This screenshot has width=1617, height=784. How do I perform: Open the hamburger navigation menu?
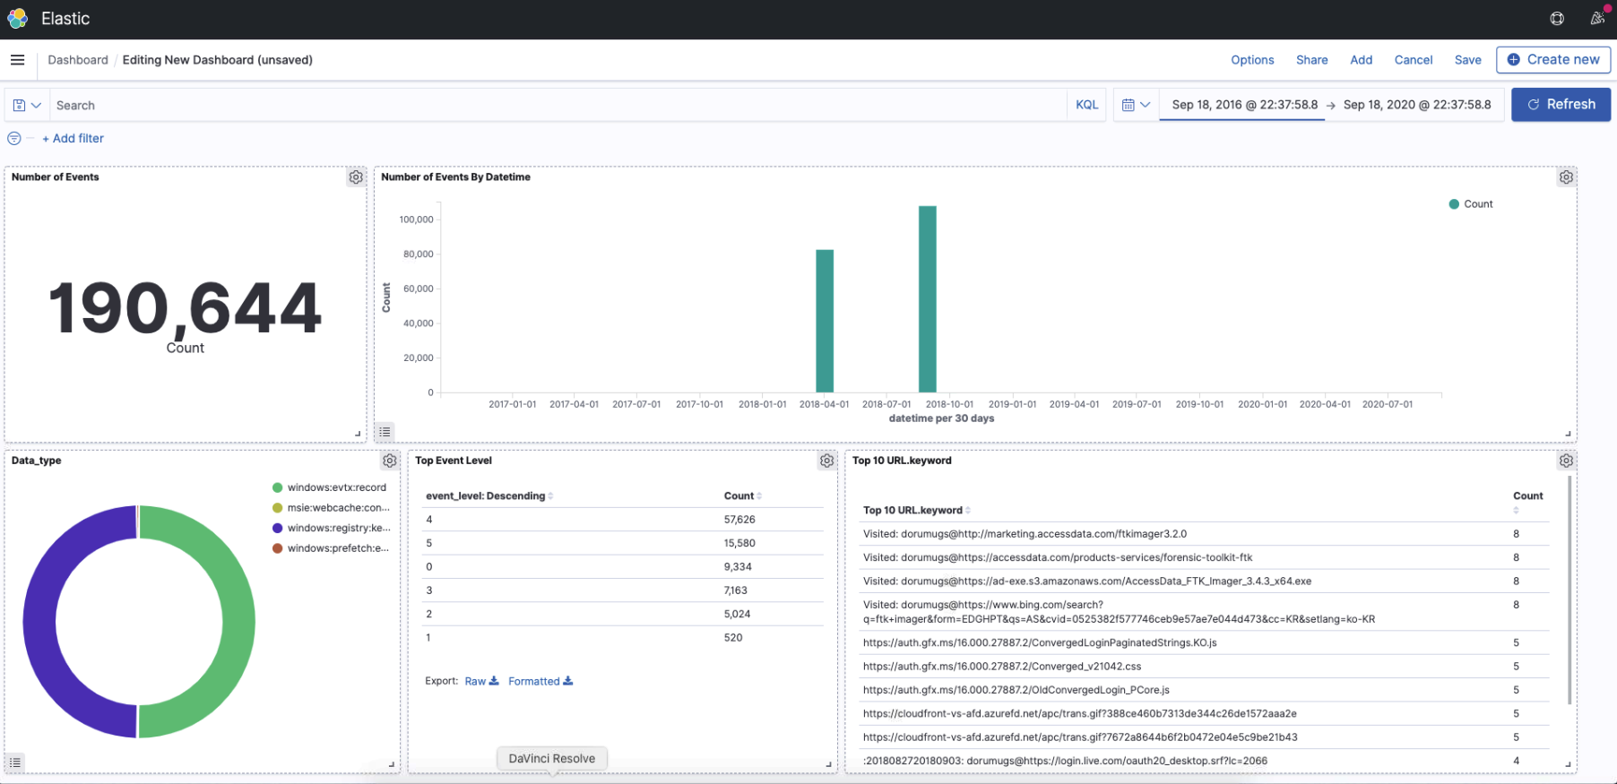[x=17, y=60]
